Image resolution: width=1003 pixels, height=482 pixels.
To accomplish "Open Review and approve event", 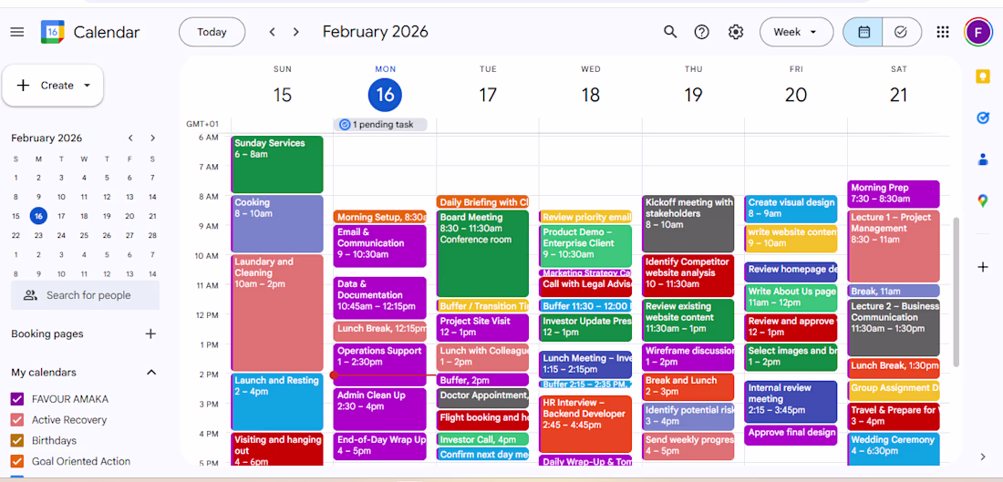I will [791, 327].
